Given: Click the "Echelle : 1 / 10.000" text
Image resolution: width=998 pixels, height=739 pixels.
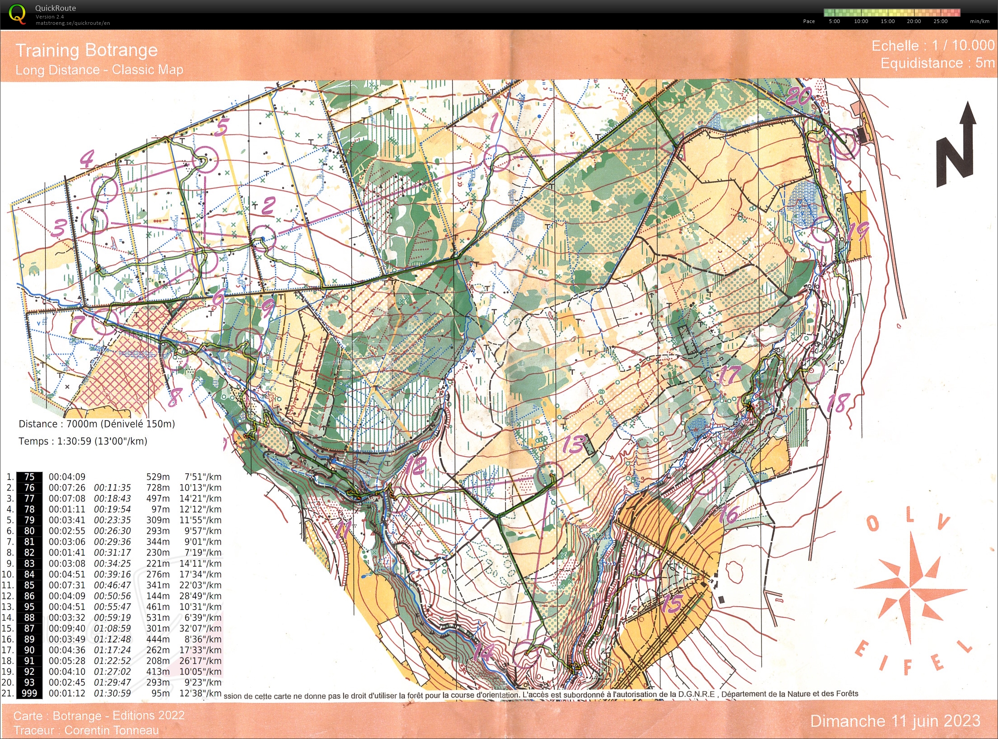Looking at the screenshot, I should click(x=933, y=46).
